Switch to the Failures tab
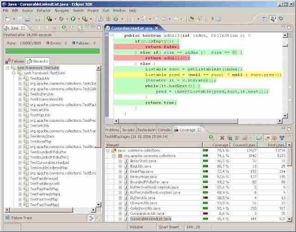The height and width of the screenshot is (232, 296). point(15,61)
